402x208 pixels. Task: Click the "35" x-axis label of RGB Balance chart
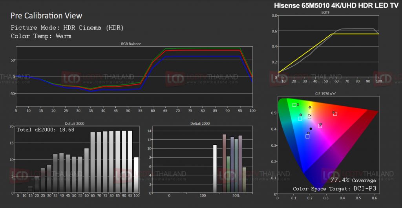90,111
